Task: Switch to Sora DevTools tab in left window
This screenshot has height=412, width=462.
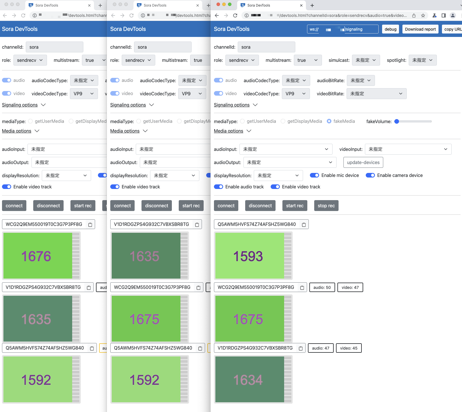Action: [59, 5]
